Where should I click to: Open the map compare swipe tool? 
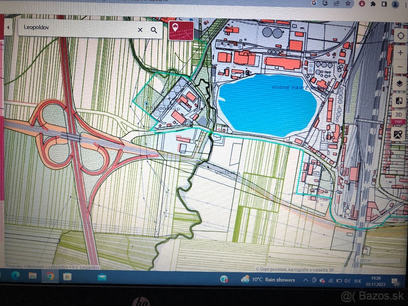click(x=399, y=101)
